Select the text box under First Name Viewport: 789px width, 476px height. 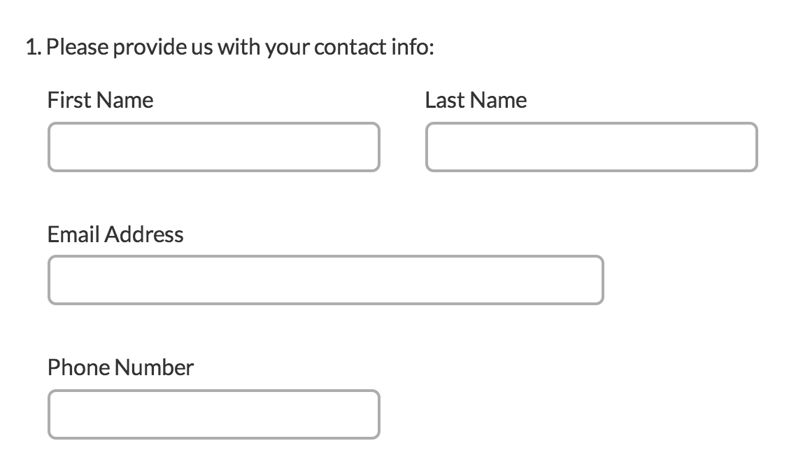tap(213, 147)
